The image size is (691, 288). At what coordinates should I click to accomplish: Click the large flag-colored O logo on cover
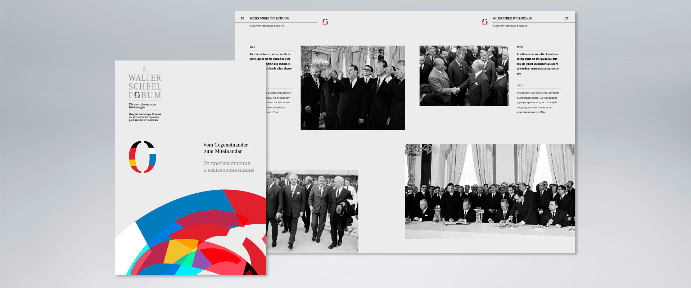(143, 157)
